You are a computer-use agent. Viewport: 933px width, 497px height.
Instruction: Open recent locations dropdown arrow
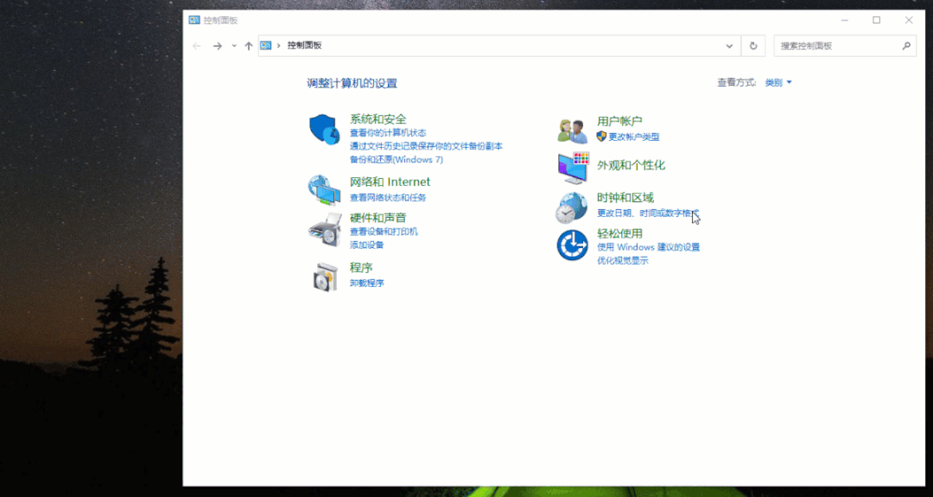tap(234, 46)
